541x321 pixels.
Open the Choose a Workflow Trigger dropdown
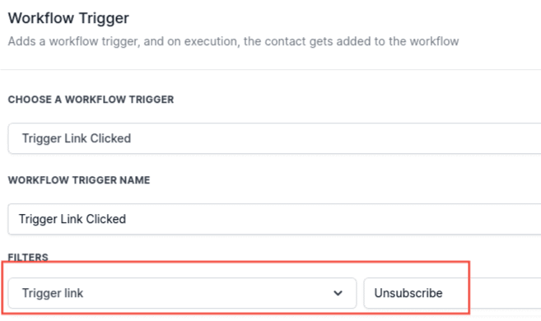[x=275, y=138]
